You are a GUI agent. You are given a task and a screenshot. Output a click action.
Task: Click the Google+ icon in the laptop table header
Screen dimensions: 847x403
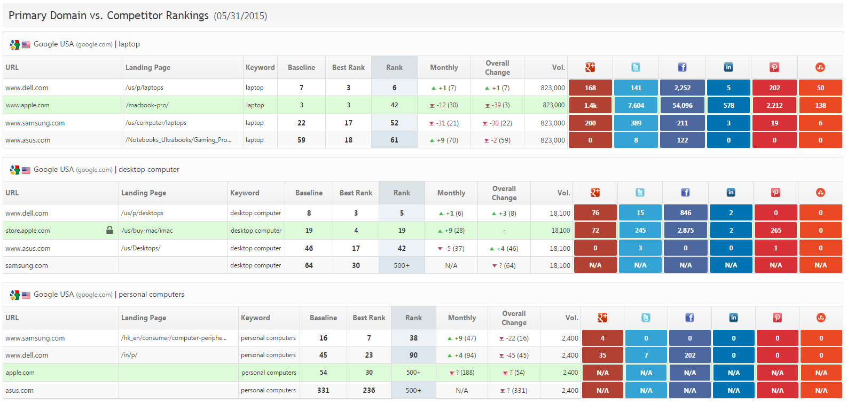(590, 67)
